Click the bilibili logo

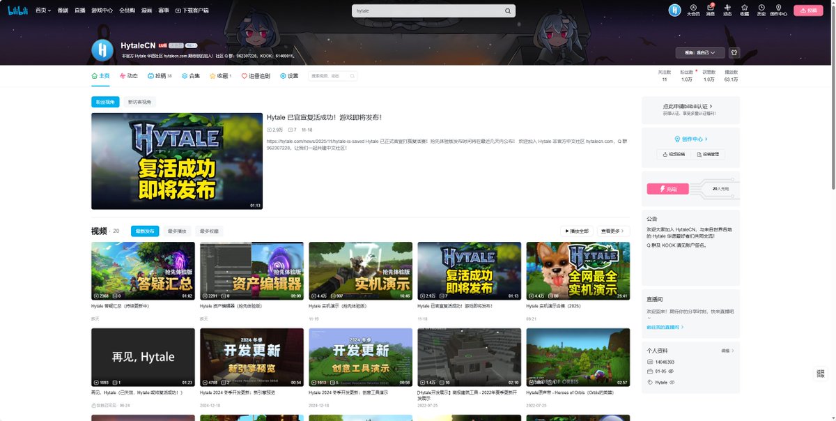click(x=19, y=10)
